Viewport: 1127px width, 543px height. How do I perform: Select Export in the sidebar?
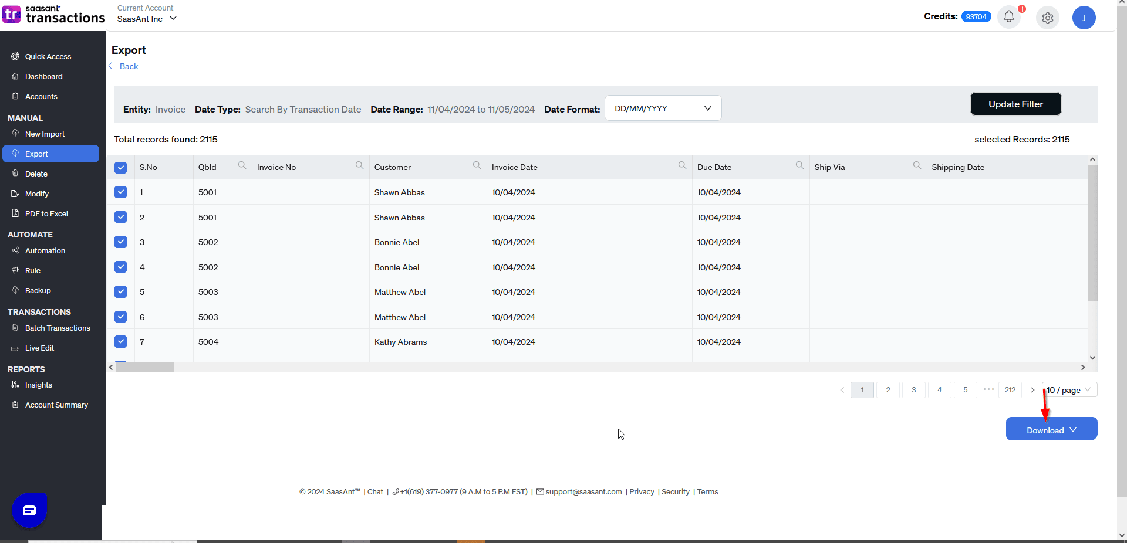click(50, 154)
